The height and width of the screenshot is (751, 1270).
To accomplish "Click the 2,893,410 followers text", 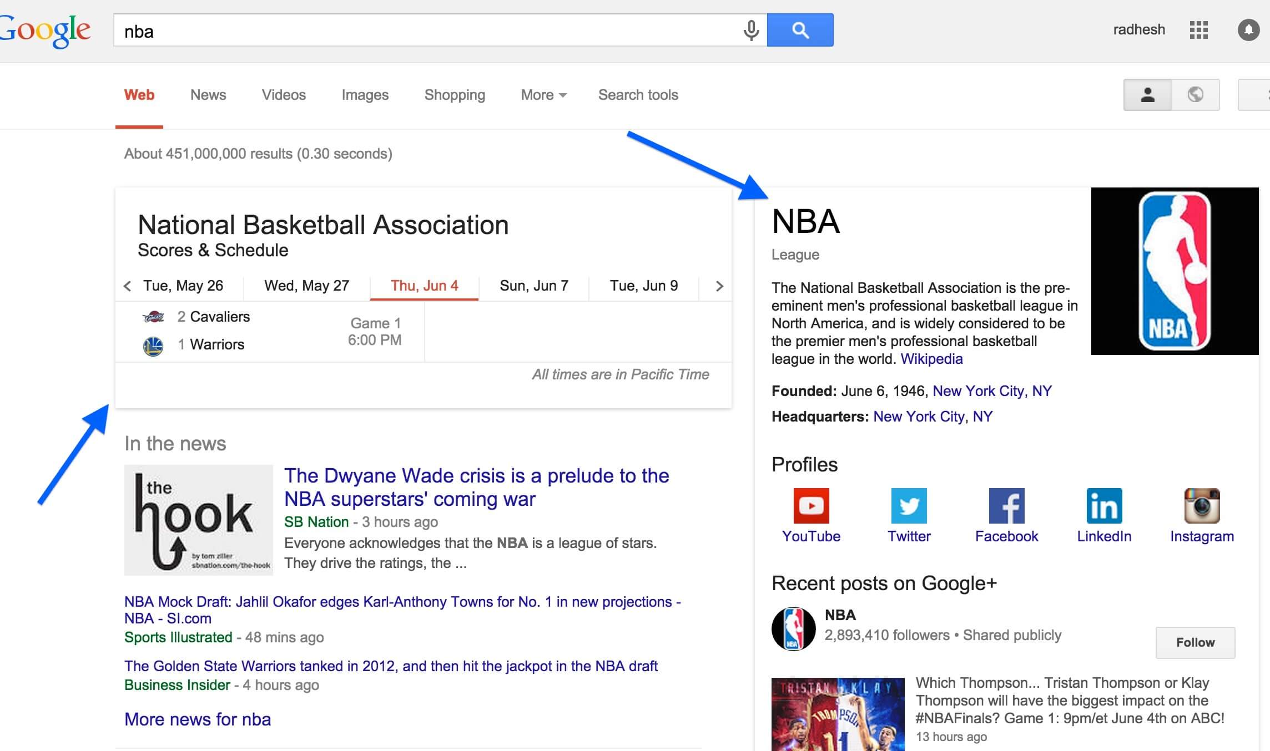I will coord(887,635).
